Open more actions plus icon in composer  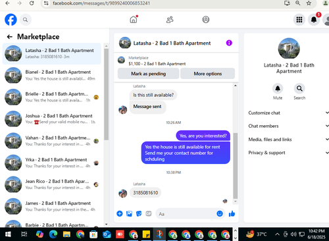(120, 213)
